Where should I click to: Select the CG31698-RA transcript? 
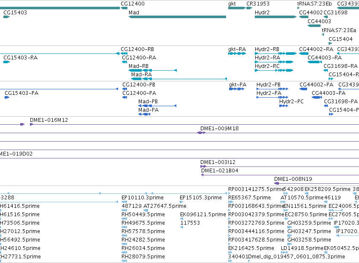click(x=326, y=70)
